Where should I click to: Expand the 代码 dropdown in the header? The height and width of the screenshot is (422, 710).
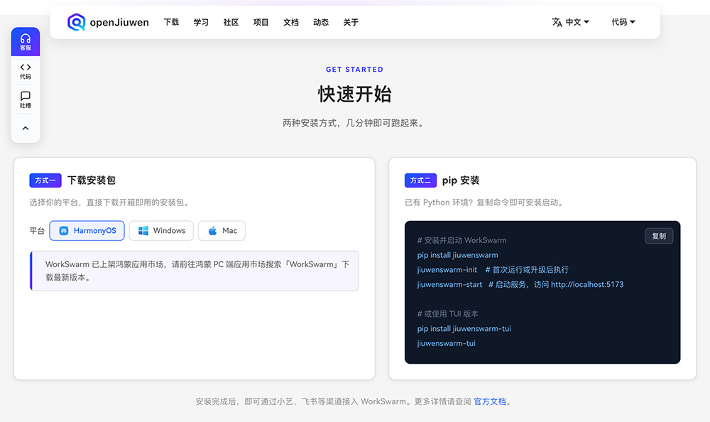[623, 22]
